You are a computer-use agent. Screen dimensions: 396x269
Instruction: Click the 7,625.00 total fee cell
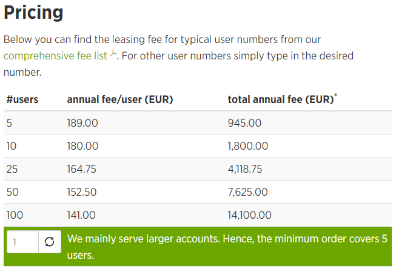click(x=247, y=192)
